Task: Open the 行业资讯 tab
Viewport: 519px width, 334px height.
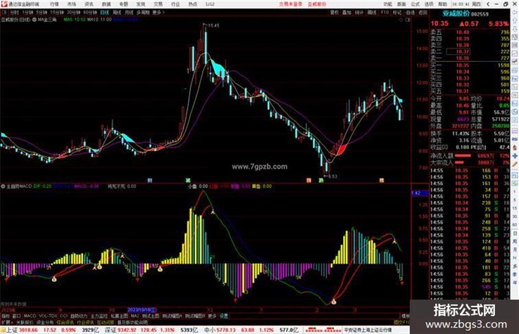Action: pyautogui.click(x=85, y=322)
